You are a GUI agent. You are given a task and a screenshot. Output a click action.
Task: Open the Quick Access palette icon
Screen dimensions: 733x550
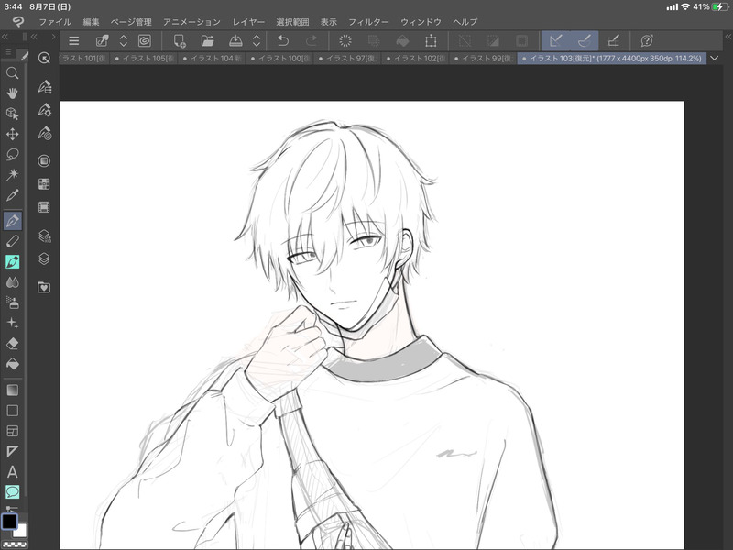pos(44,58)
